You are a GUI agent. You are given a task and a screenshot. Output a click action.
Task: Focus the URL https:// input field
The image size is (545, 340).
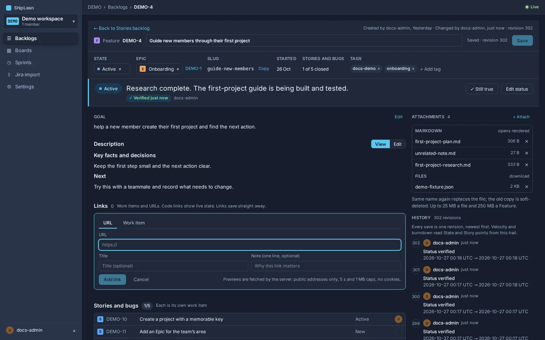(250, 245)
